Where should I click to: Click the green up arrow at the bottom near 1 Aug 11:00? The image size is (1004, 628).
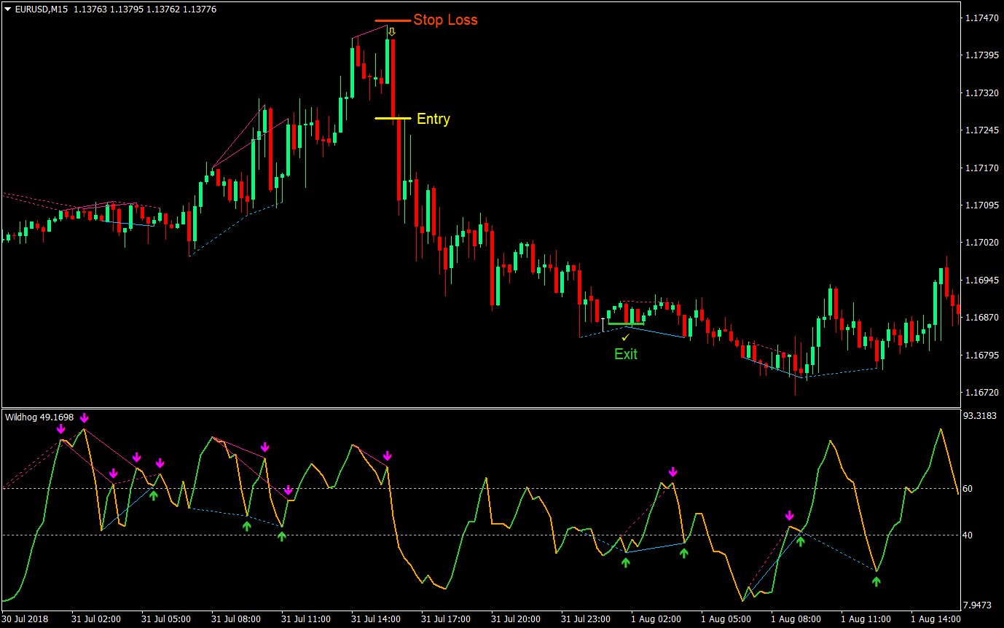(876, 581)
